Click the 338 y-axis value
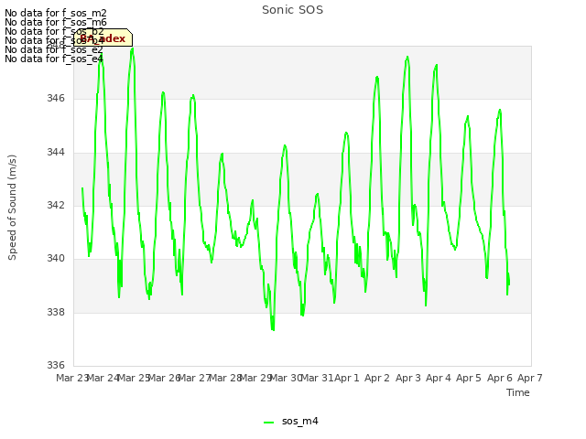 pos(56,312)
